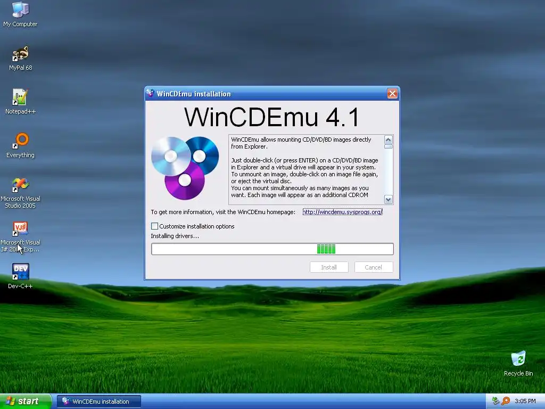
Task: Click the description scrollbar thumb
Action: point(388,146)
